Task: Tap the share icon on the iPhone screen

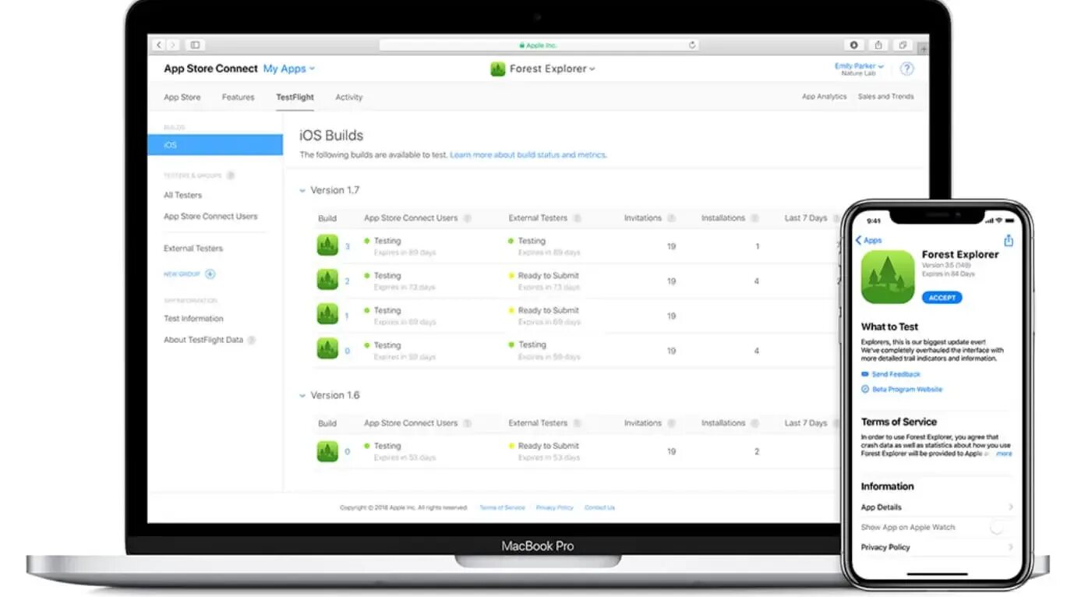Action: tap(1009, 240)
